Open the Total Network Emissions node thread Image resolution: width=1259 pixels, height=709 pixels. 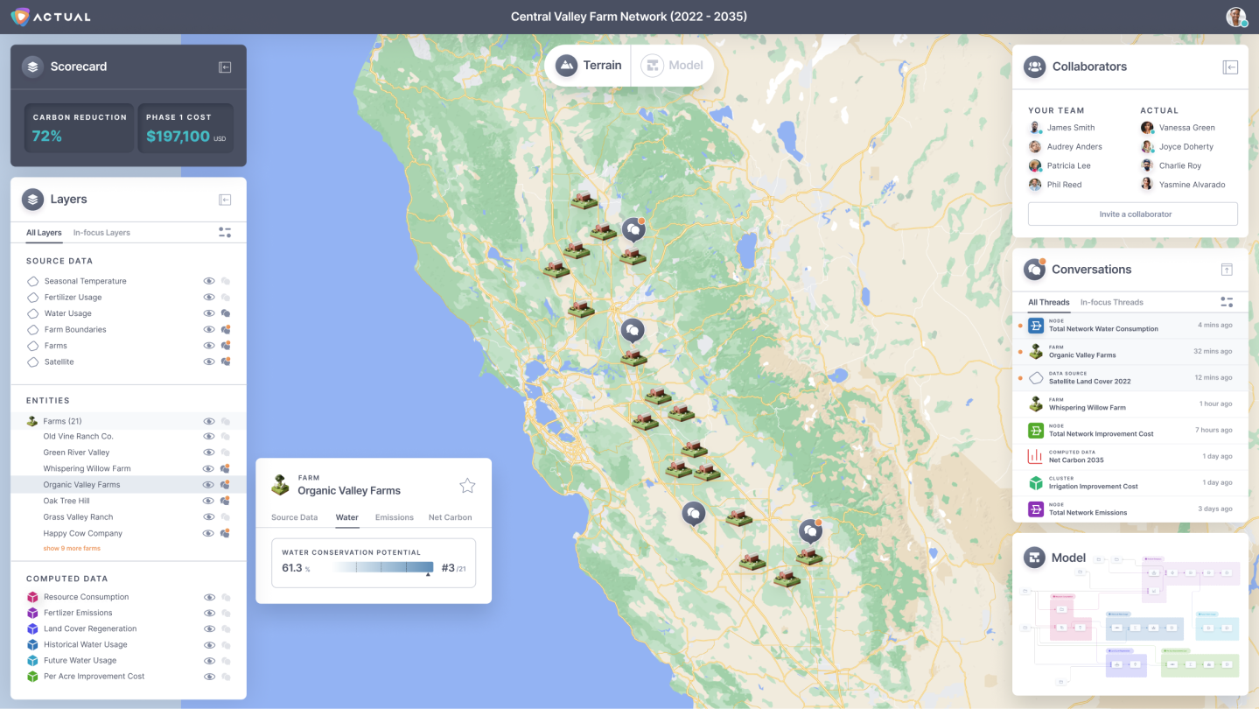[x=1129, y=509]
